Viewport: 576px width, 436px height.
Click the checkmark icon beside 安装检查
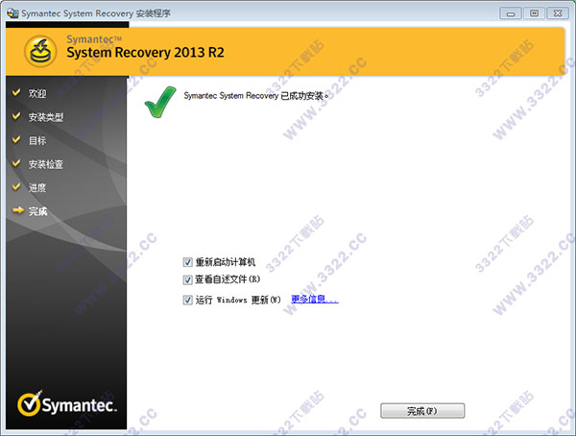16,163
